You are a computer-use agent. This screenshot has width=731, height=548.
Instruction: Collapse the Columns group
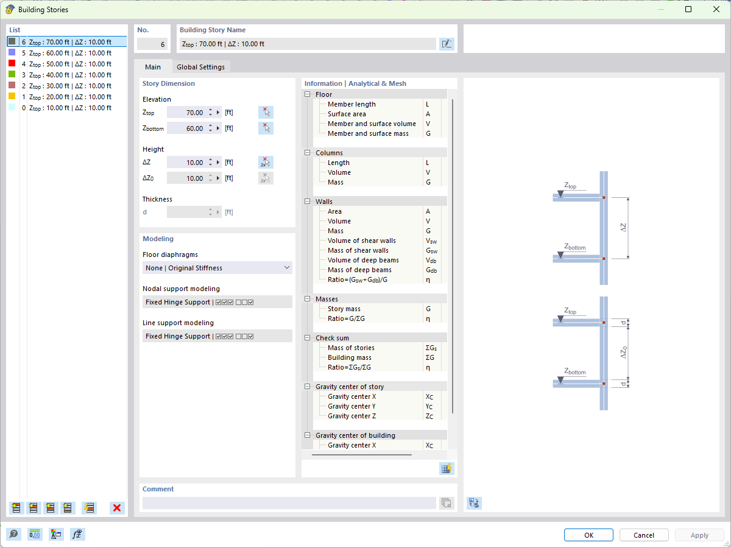pos(308,153)
